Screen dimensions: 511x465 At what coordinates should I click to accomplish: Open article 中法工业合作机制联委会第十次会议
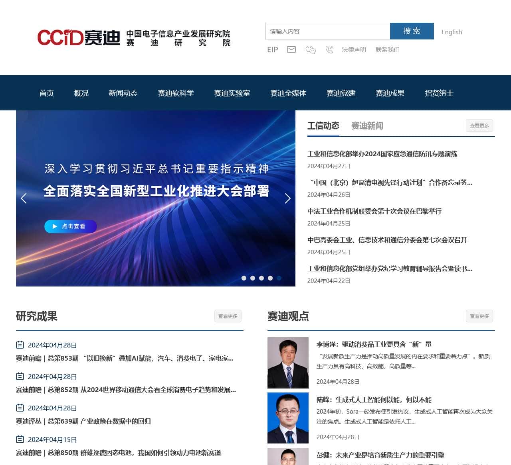tap(374, 211)
